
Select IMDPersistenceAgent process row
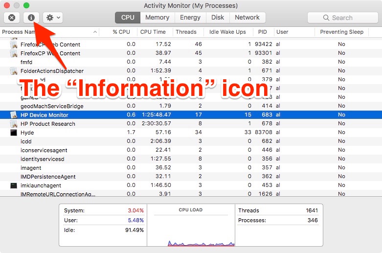click(191, 177)
